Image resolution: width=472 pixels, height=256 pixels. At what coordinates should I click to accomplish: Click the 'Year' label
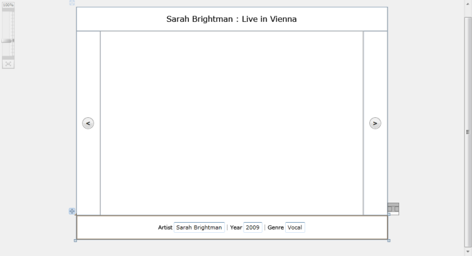236,228
